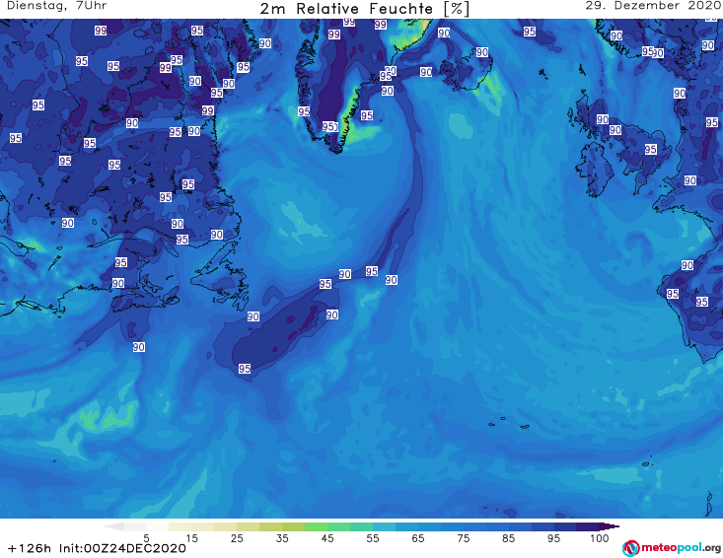
Task: Click the colorbar tick label '5'
Action: pos(146,538)
